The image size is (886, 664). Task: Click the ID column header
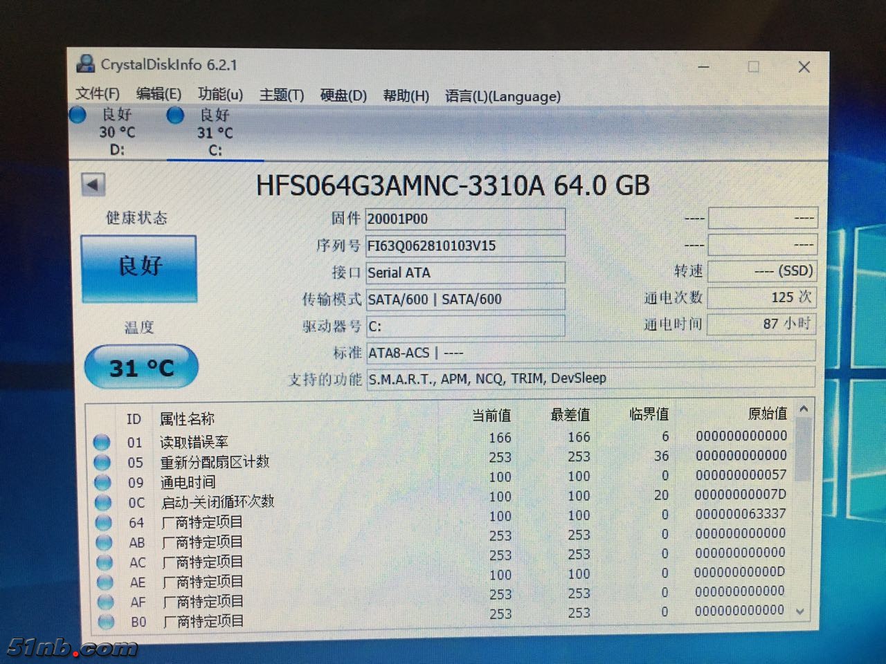point(134,419)
